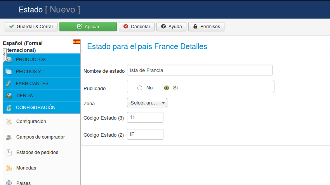Open the Configuración sidebar item
Image resolution: width=330 pixels, height=185 pixels.
31,122
